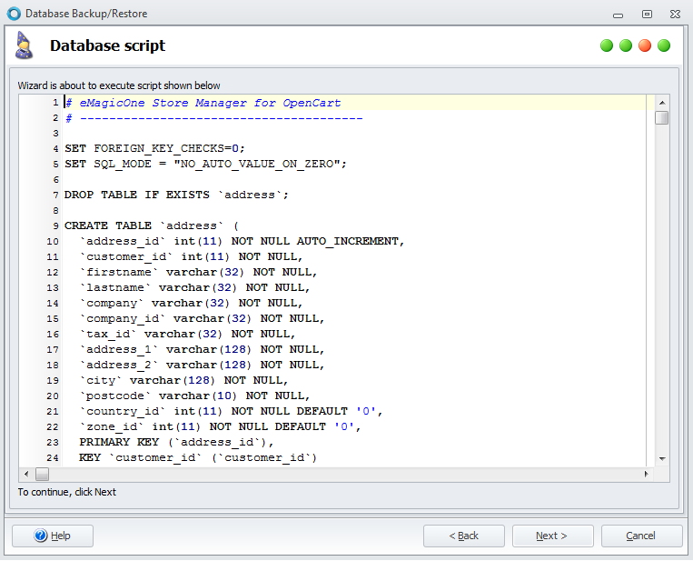This screenshot has width=693, height=561.
Task: Click line number 3 in the gutter
Action: [55, 133]
